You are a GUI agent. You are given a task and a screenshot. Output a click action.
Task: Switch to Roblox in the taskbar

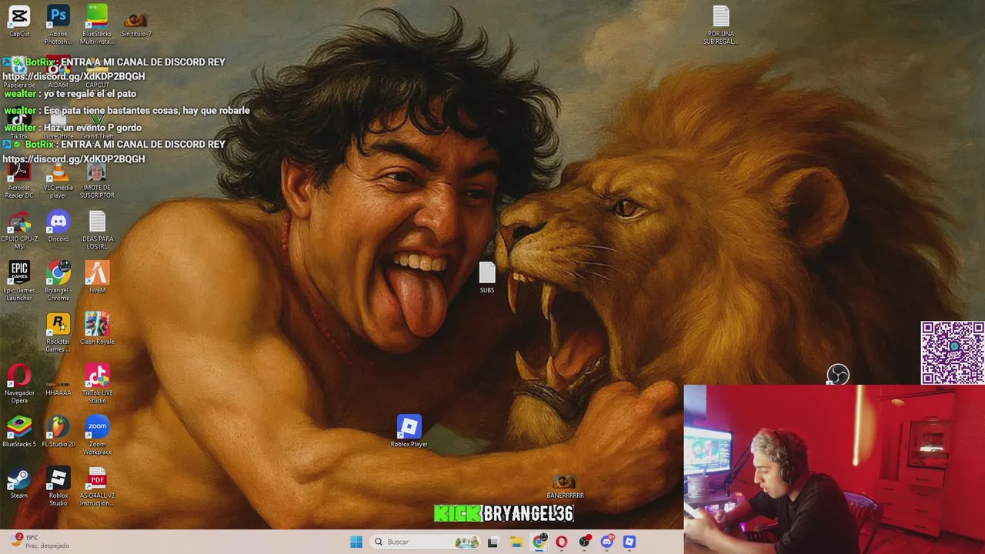[x=629, y=542]
